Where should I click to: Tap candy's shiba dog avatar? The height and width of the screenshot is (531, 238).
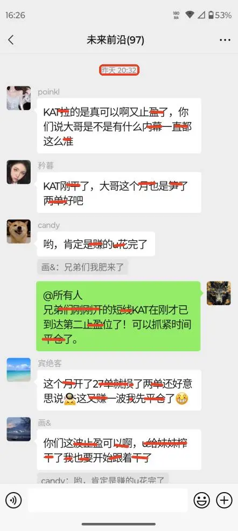(18, 231)
